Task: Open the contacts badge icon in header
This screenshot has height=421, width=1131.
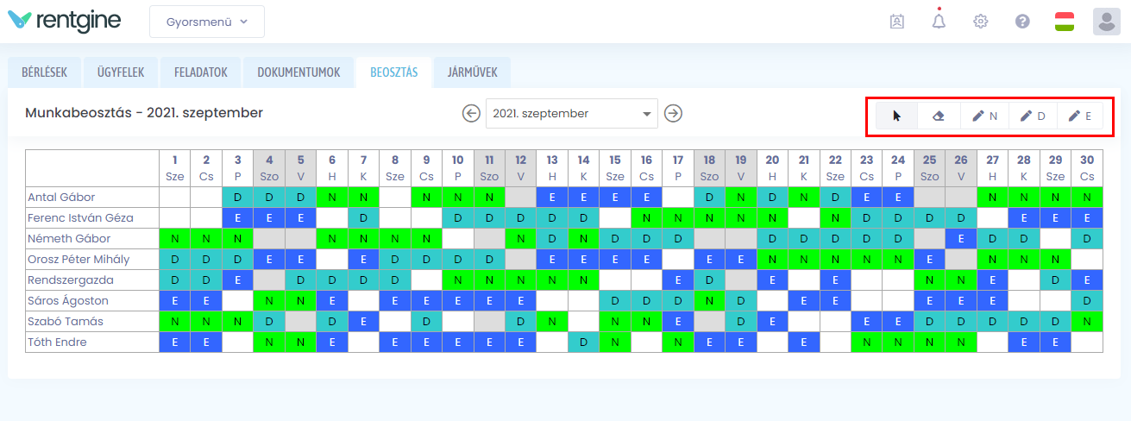Action: pyautogui.click(x=897, y=22)
